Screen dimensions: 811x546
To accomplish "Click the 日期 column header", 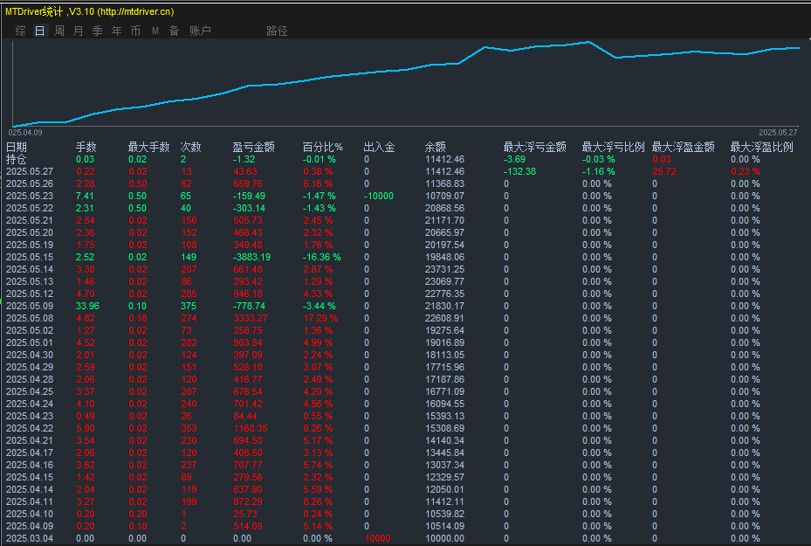I will point(17,147).
